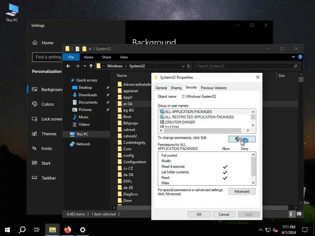Viewport: 315px width, 236px height.
Task: Switch to Previous Versions tab
Action: (x=213, y=88)
